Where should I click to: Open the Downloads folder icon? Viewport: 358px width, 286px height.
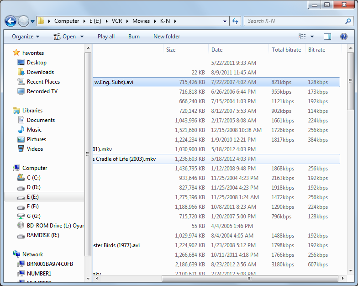pos(21,72)
